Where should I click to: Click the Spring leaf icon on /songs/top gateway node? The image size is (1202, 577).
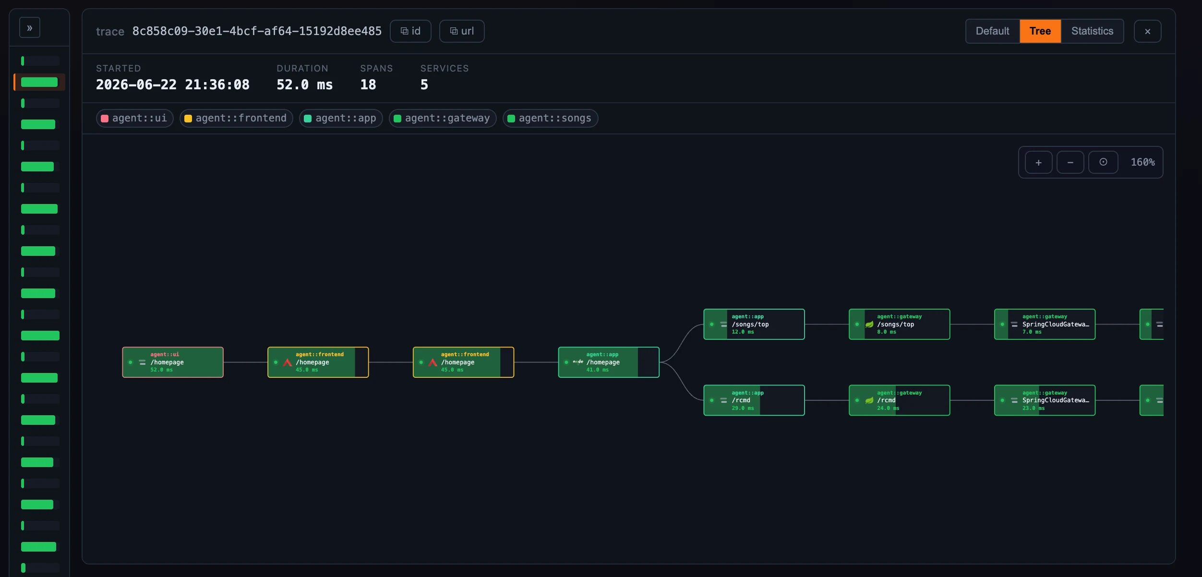coord(869,325)
